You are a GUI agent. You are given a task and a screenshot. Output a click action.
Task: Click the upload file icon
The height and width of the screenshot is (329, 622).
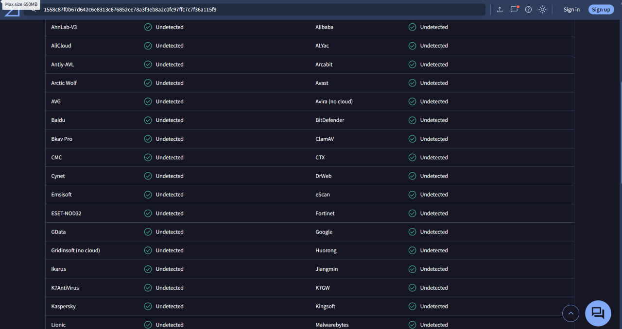click(500, 9)
